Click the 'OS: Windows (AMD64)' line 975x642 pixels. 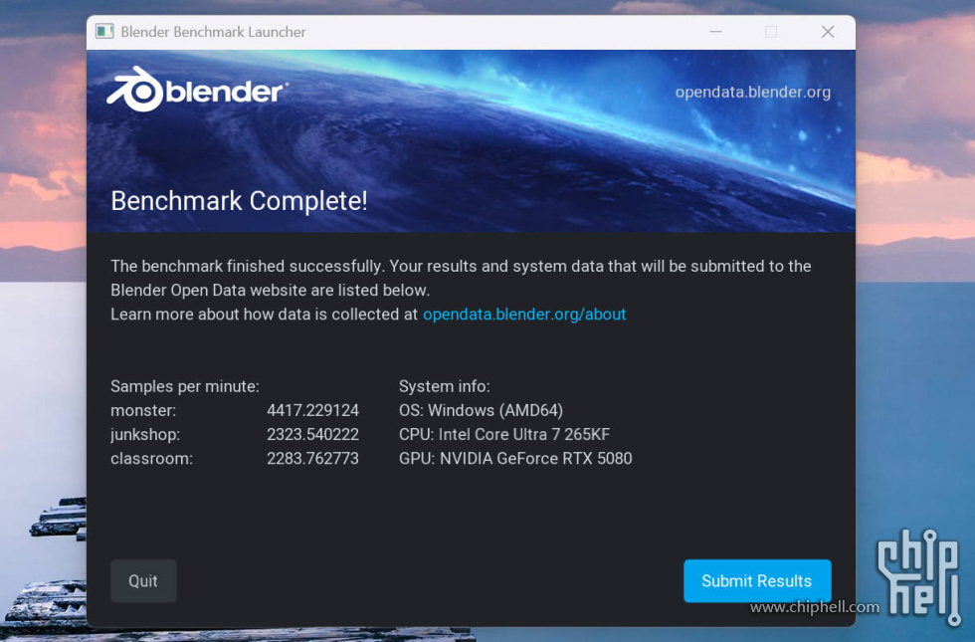(x=481, y=410)
